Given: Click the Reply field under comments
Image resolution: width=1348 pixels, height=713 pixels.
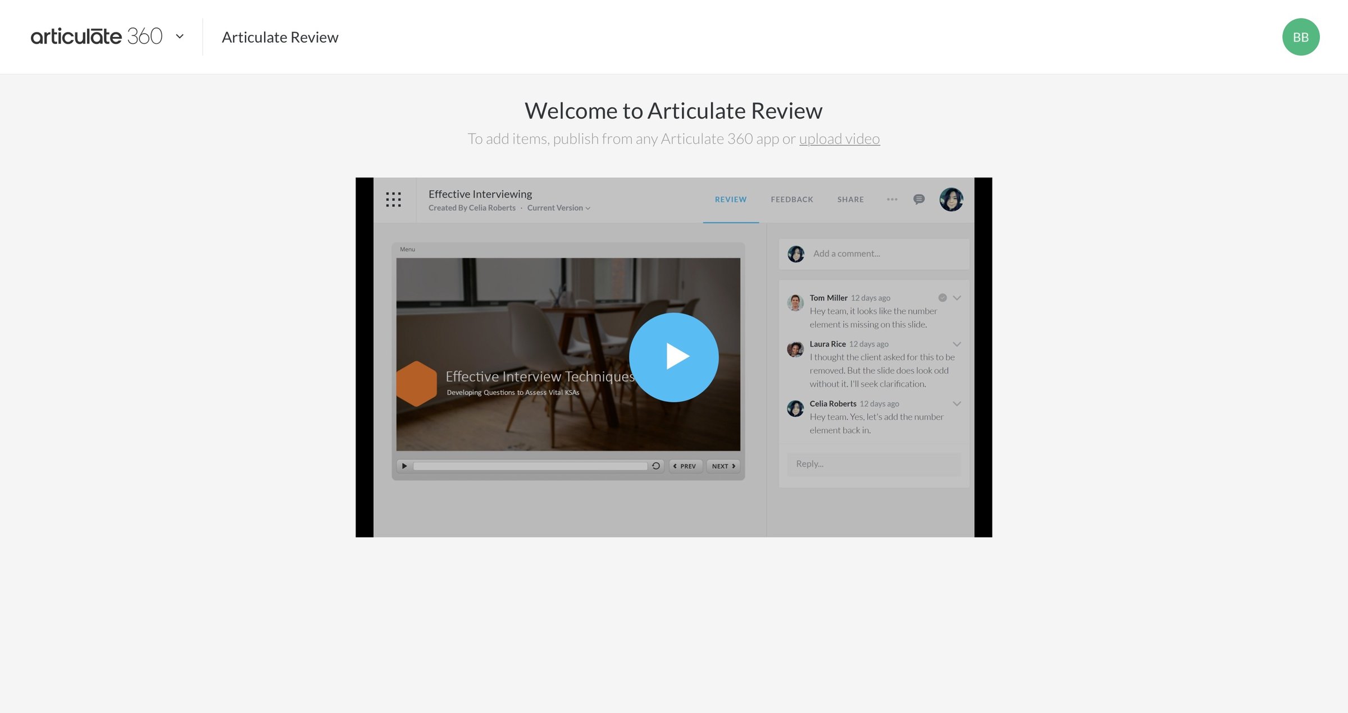Looking at the screenshot, I should tap(874, 464).
